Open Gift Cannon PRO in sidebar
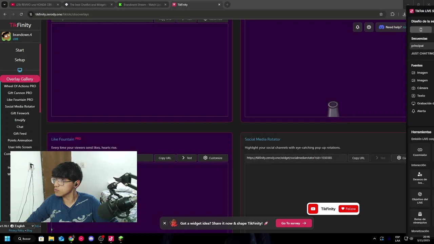Viewport: 434px width, 244px height. [x=20, y=93]
